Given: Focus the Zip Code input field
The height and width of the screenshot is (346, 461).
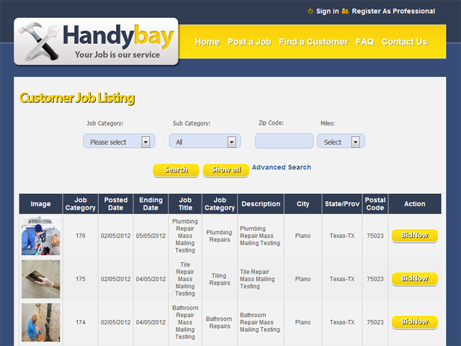Looking at the screenshot, I should click(284, 141).
